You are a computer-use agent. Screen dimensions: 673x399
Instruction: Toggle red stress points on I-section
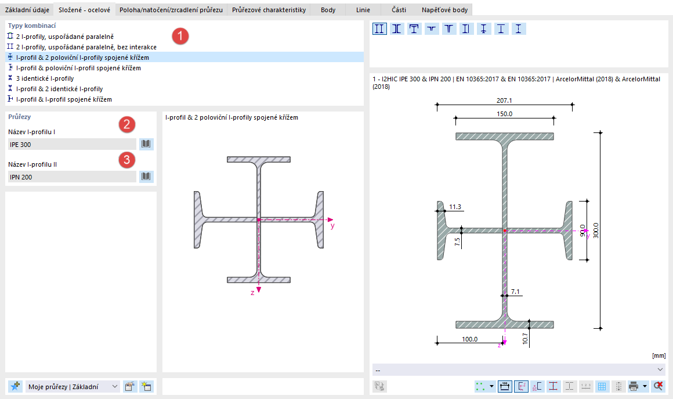553,386
